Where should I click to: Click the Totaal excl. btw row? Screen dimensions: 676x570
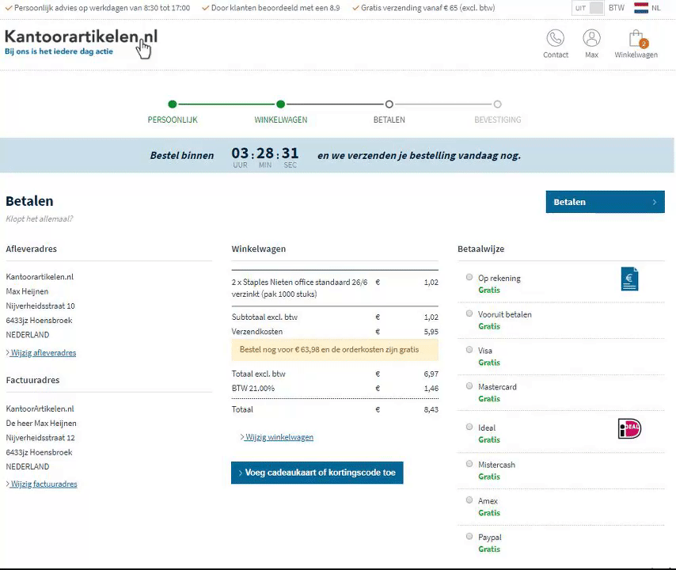tap(335, 374)
